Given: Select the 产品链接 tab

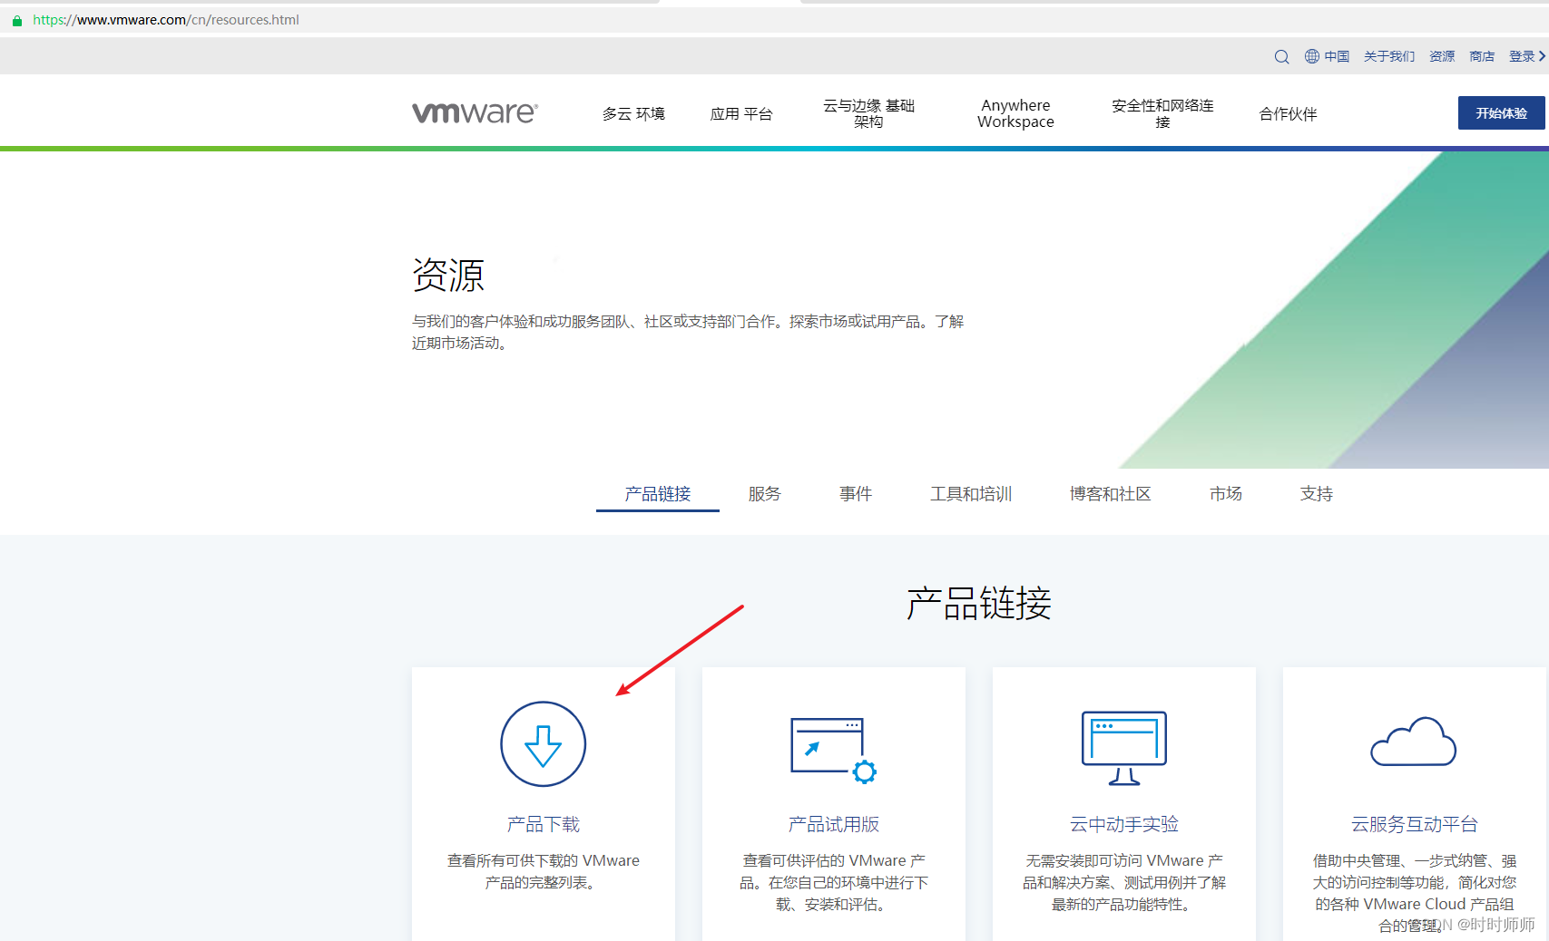Looking at the screenshot, I should [658, 494].
